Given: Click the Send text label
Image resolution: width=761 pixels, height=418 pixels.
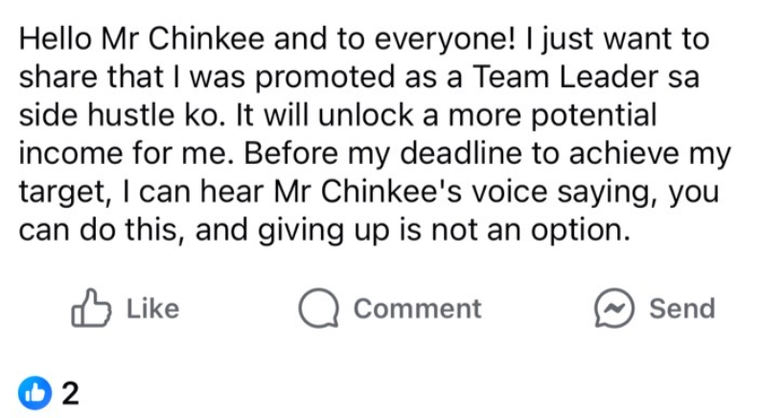Looking at the screenshot, I should tap(681, 309).
